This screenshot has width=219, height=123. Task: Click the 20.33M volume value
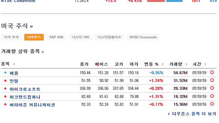click(x=180, y=88)
